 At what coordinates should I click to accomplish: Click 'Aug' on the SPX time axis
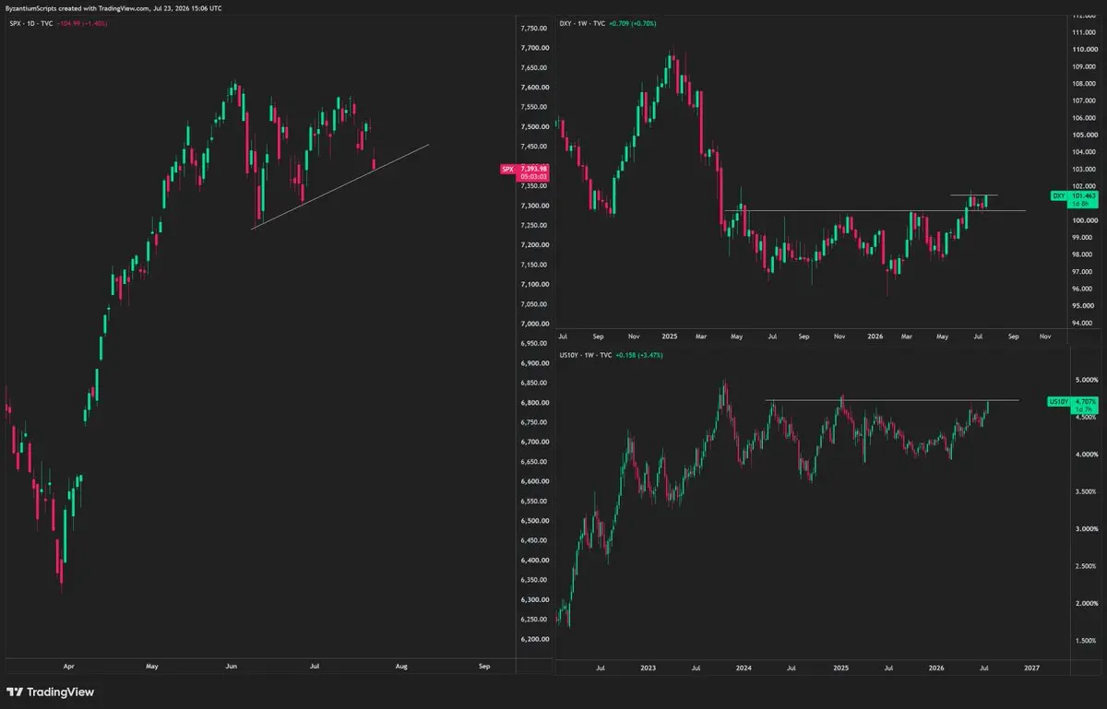400,665
